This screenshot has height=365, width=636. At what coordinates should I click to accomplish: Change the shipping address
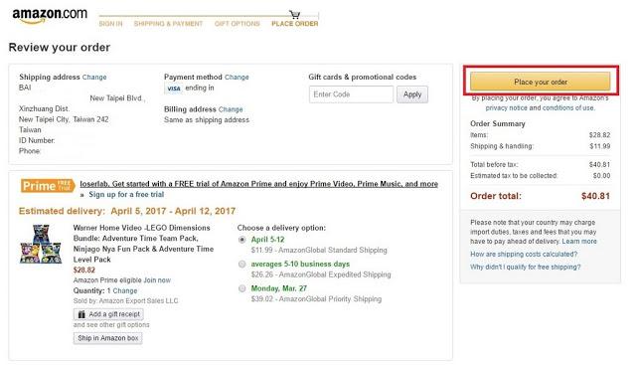click(94, 78)
